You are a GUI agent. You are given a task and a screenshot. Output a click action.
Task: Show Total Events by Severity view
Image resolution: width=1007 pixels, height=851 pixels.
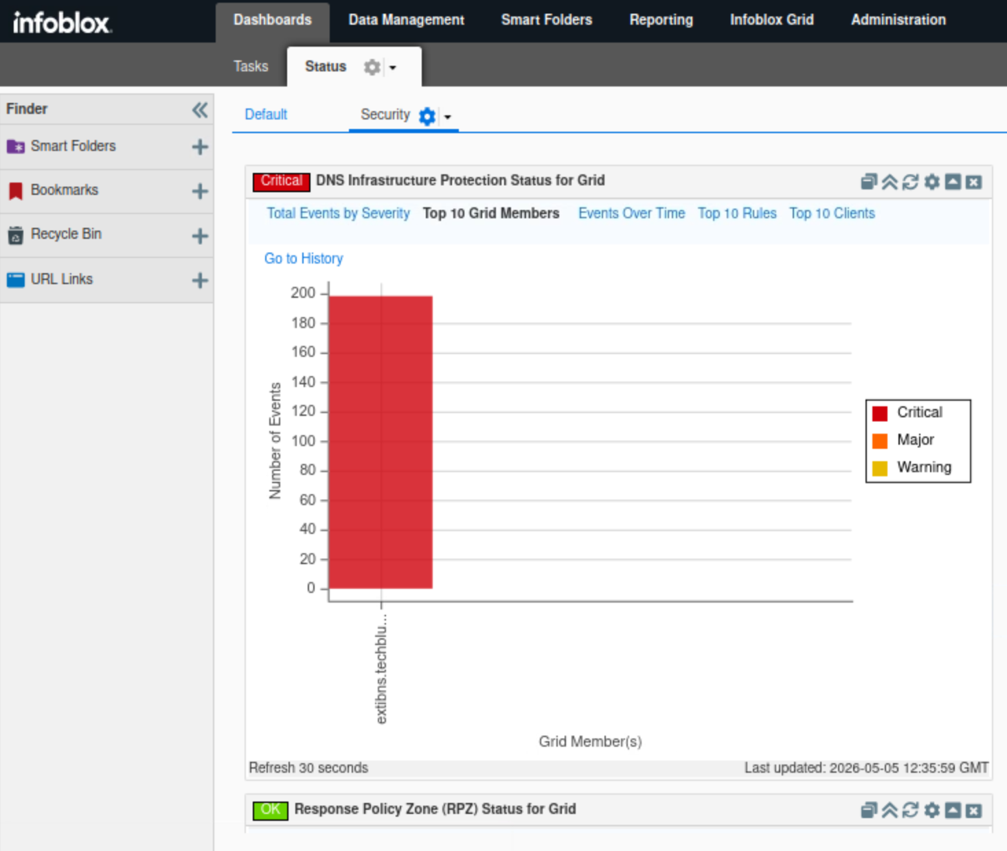(338, 213)
